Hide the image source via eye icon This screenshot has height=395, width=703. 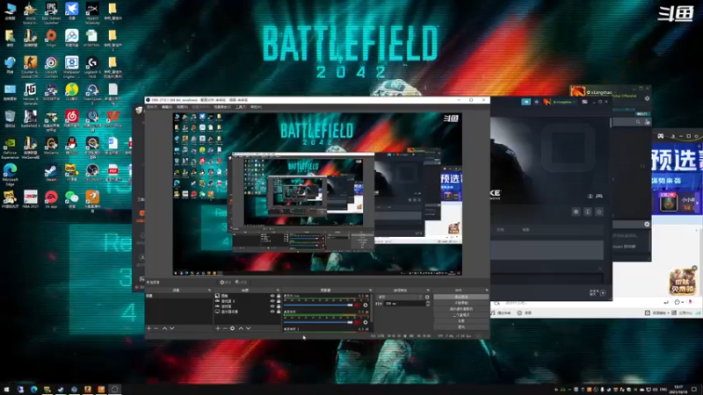tap(272, 296)
